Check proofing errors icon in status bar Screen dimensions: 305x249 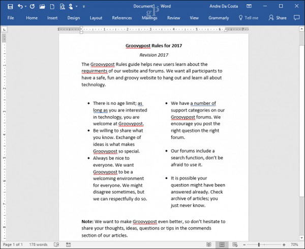click(x=56, y=244)
